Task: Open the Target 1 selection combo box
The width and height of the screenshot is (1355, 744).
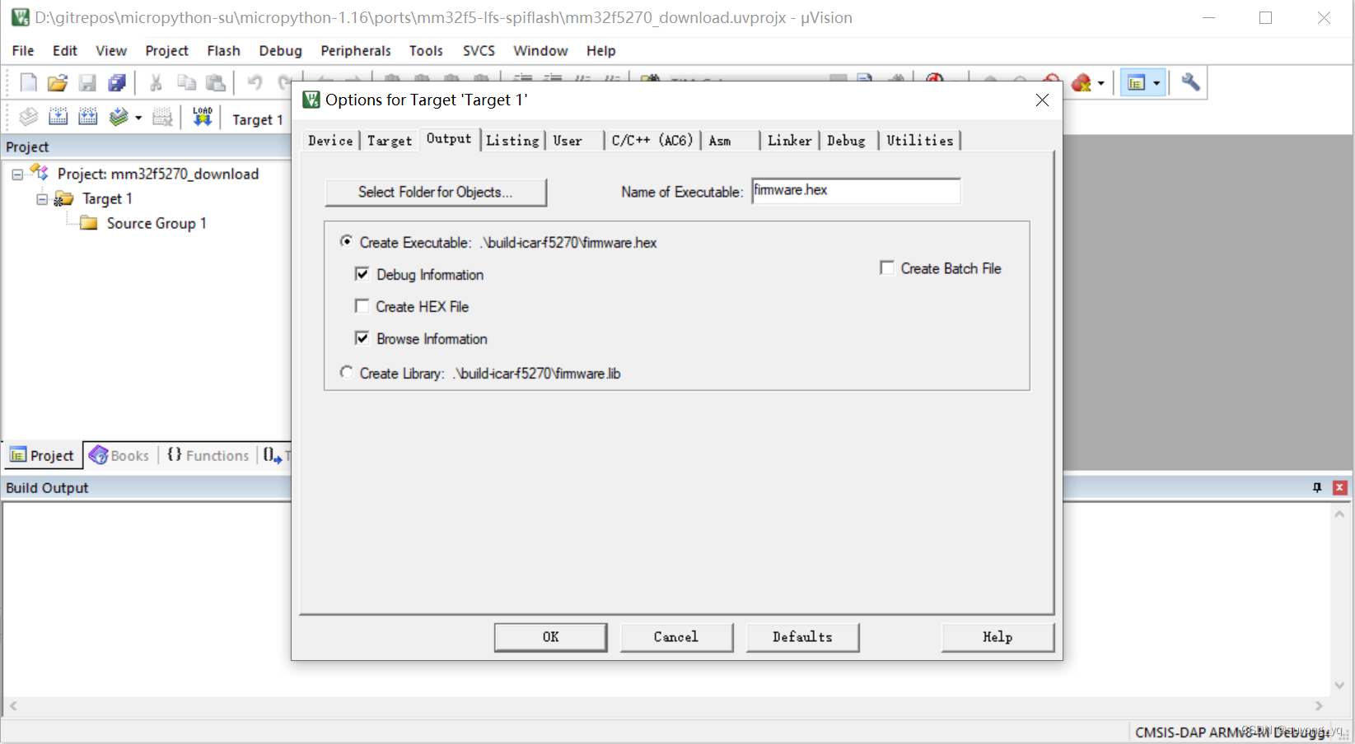Action: pyautogui.click(x=258, y=119)
